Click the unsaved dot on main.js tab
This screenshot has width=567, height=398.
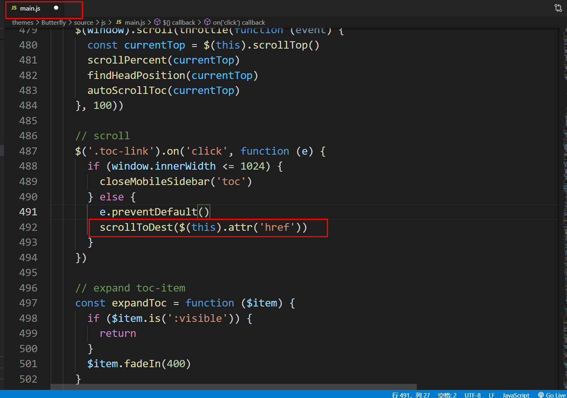[x=56, y=8]
